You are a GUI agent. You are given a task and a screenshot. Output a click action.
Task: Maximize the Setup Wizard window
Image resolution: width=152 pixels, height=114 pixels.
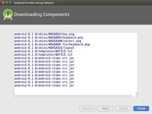point(10,3)
